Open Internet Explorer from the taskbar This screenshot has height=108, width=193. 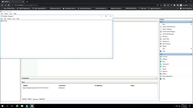[17, 106]
